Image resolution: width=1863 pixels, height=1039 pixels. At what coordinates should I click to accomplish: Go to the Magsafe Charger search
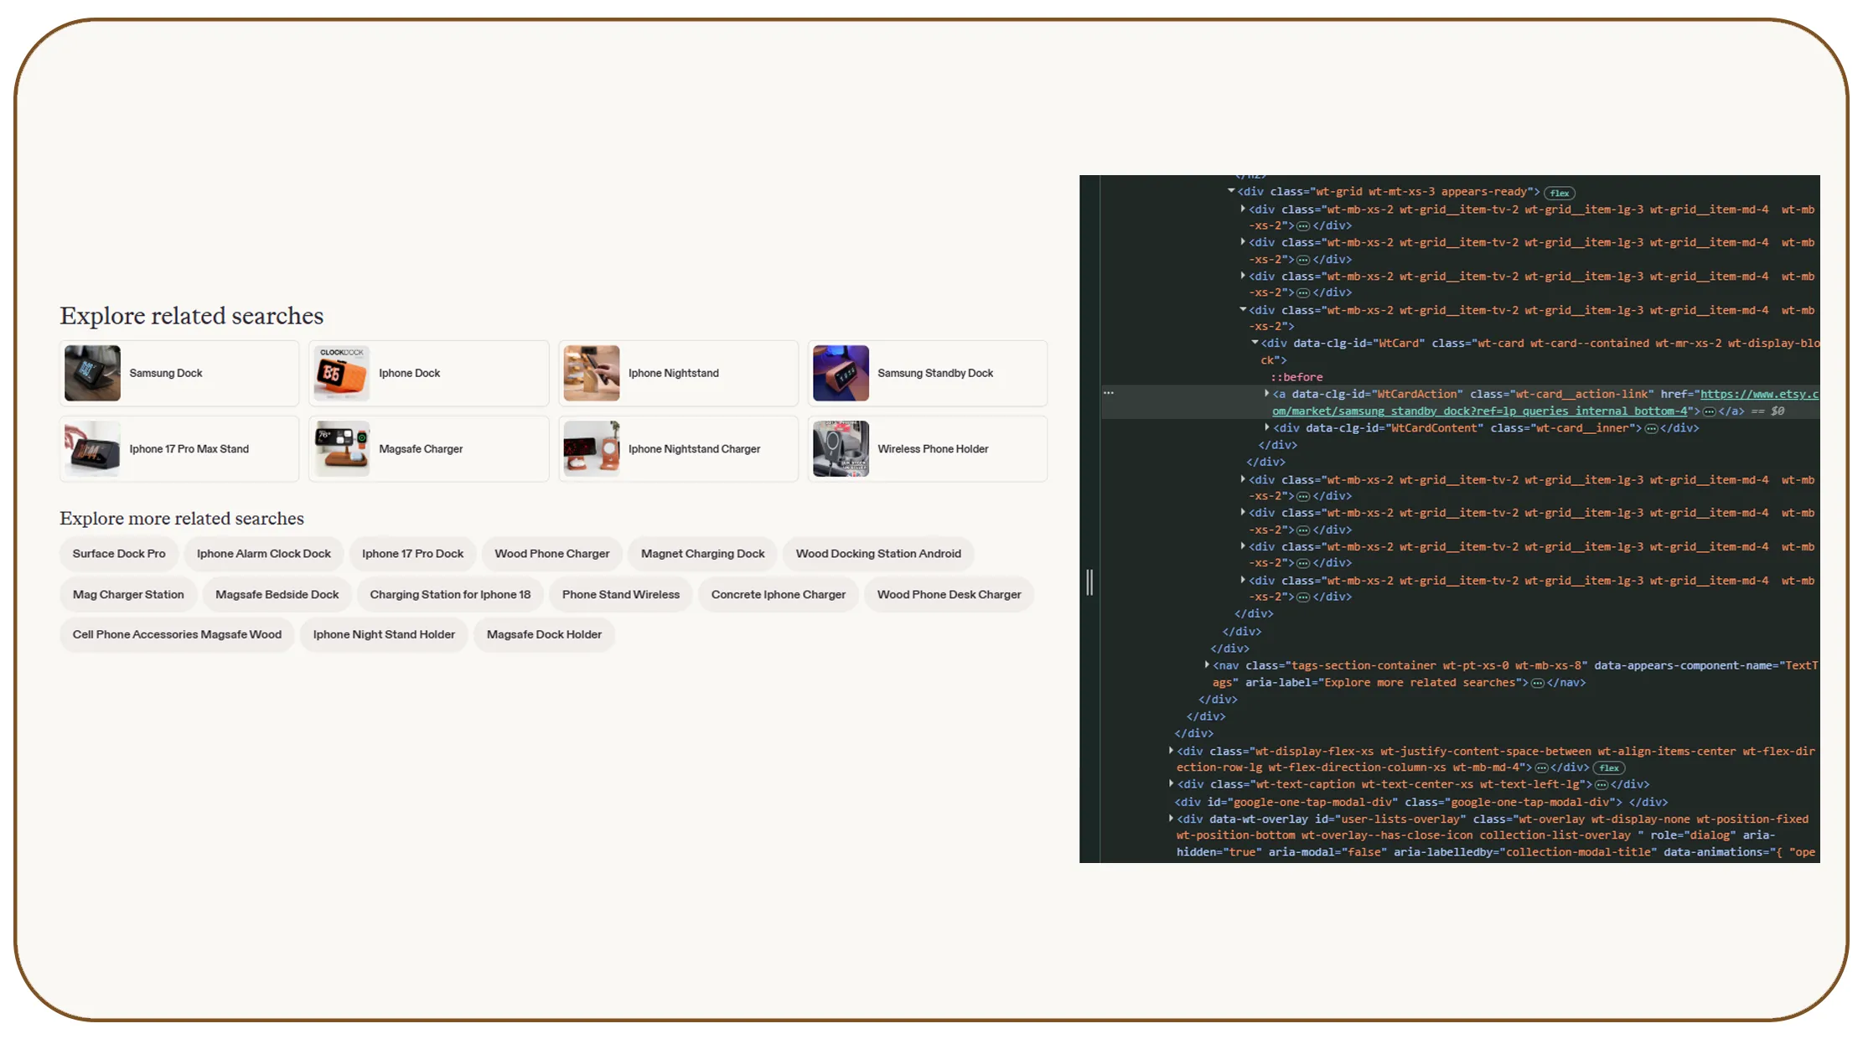421,449
